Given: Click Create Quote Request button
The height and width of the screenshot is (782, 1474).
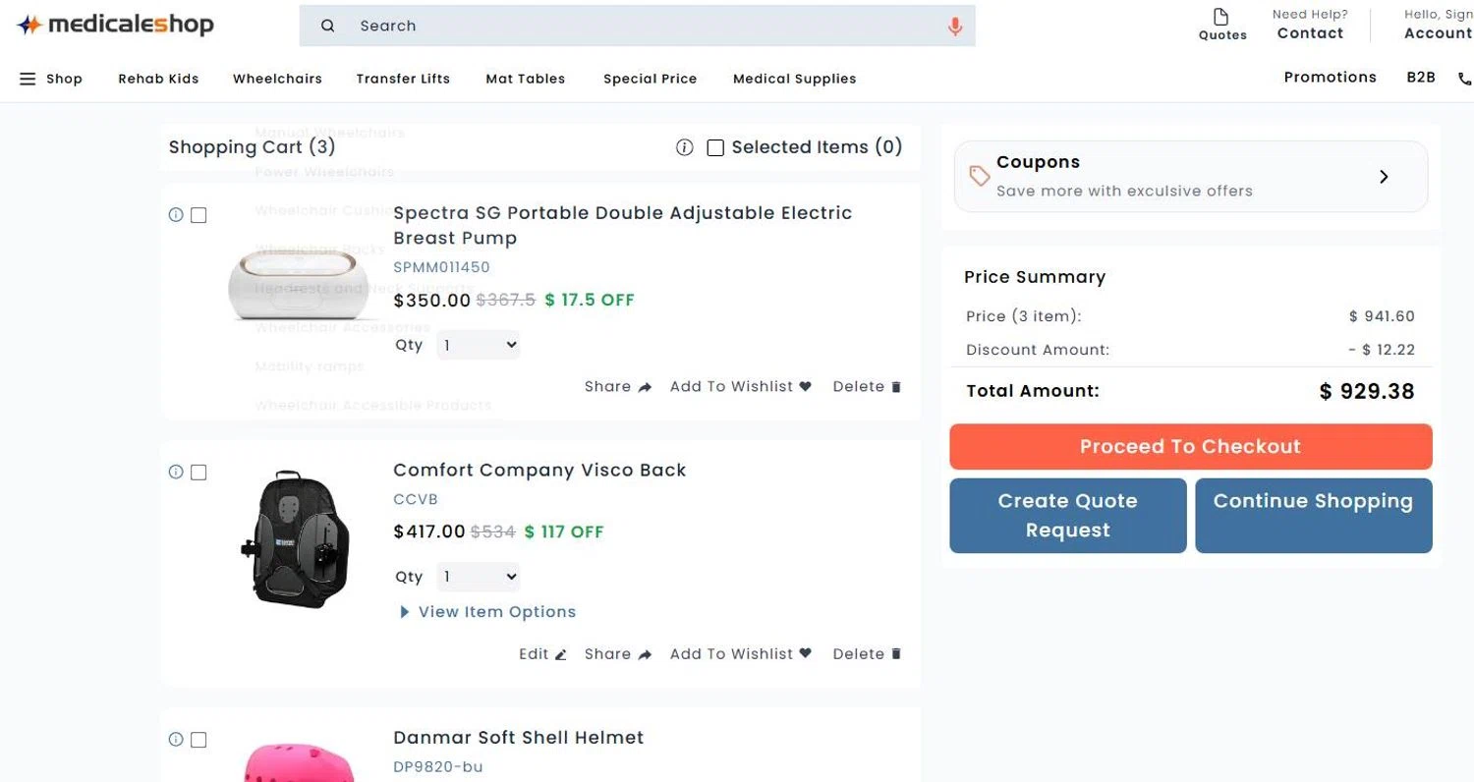Looking at the screenshot, I should click(1067, 516).
